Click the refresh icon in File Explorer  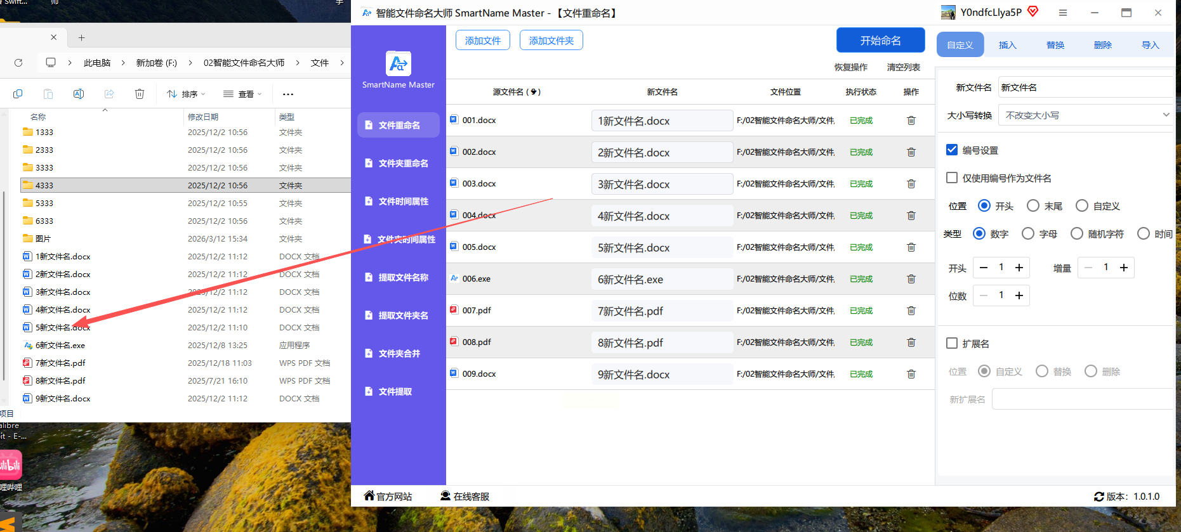[18, 63]
